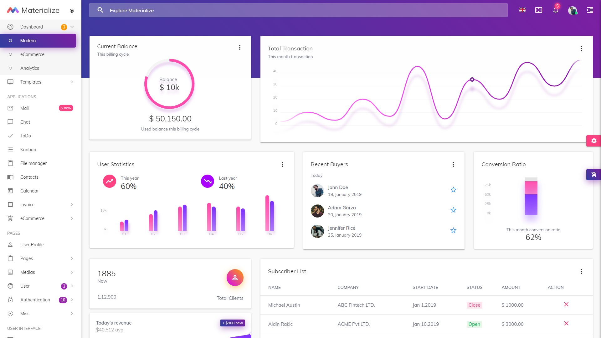Viewport: 601px width, 338px height.
Task: Open the Mail application link
Action: pos(24,108)
